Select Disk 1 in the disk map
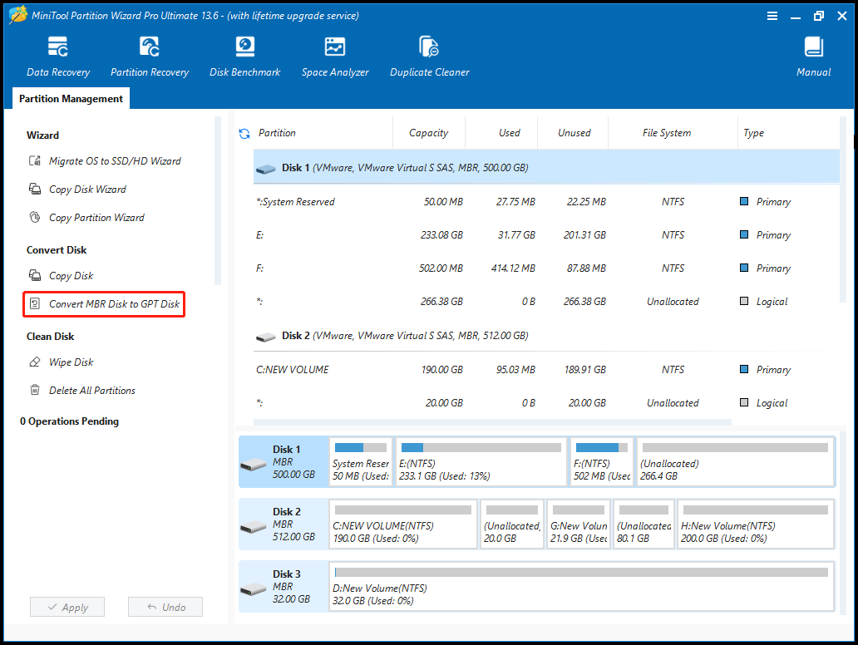Image resolution: width=858 pixels, height=645 pixels. (x=284, y=462)
